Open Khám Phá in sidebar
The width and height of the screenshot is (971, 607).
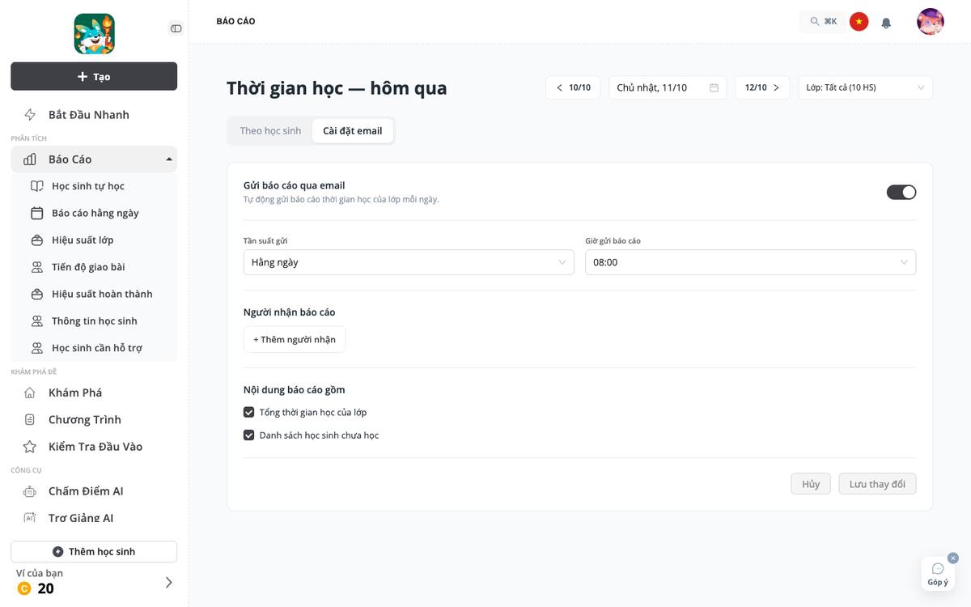click(94, 393)
